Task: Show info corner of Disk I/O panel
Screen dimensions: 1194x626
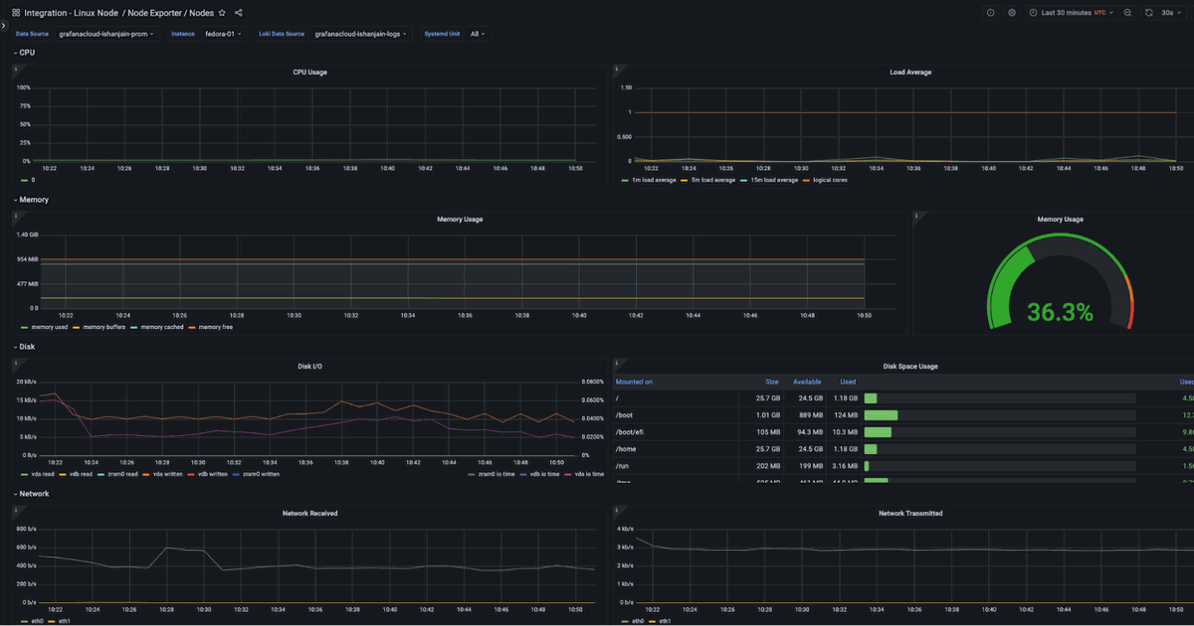Action: pos(16,363)
